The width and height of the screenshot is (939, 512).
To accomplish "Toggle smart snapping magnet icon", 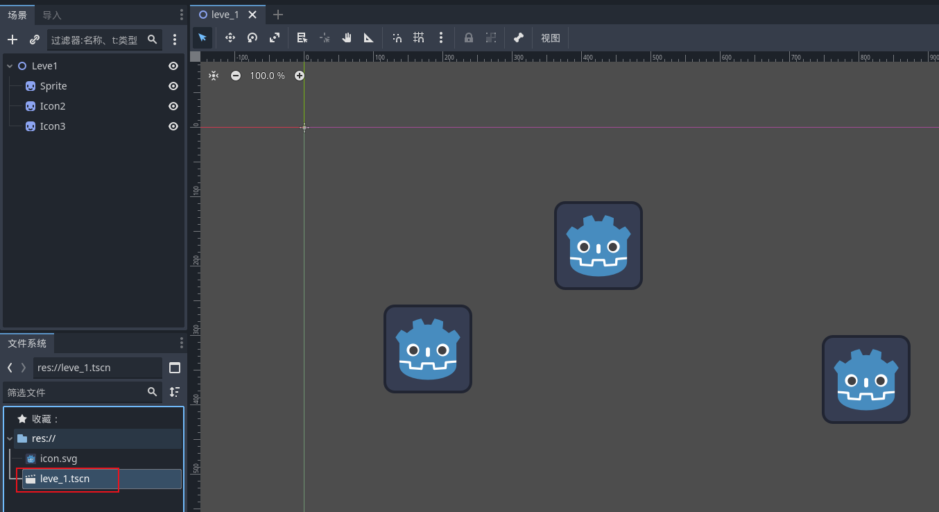I will 397,37.
